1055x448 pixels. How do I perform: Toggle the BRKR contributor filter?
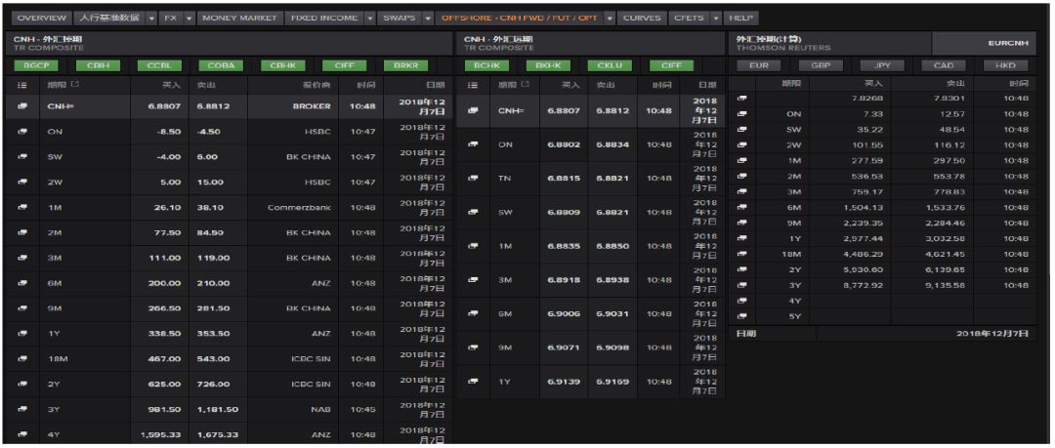405,66
